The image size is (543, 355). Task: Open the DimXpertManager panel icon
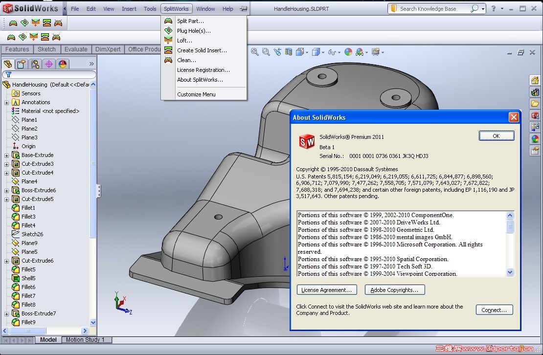click(x=49, y=64)
